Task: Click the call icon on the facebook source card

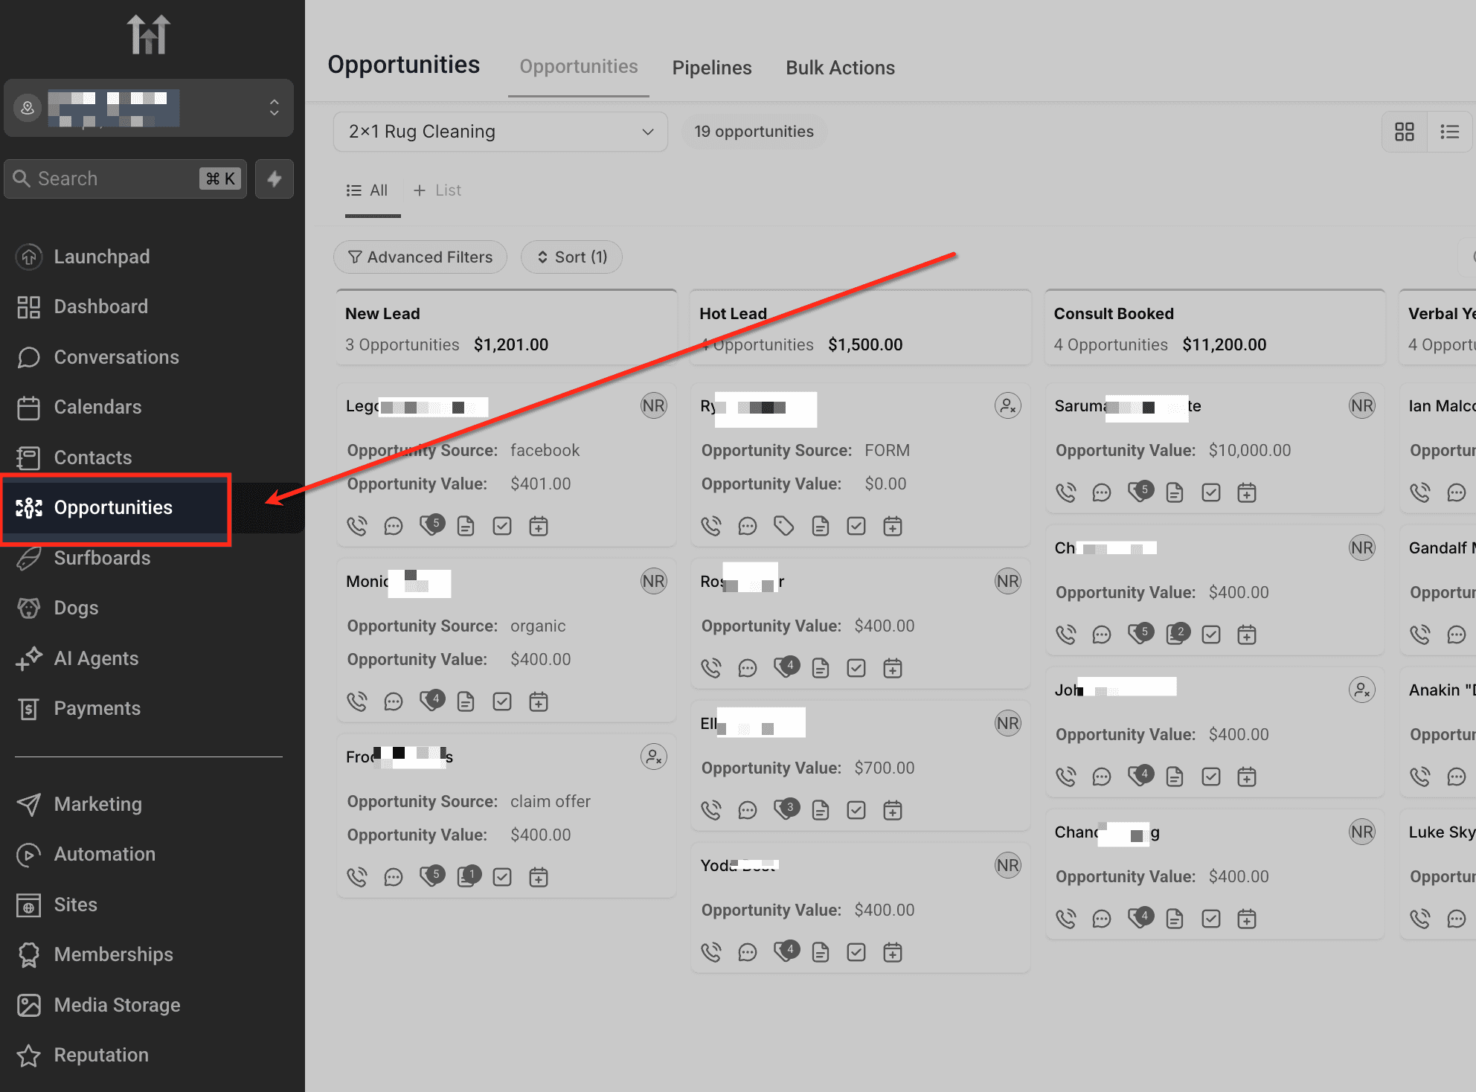Action: point(357,527)
